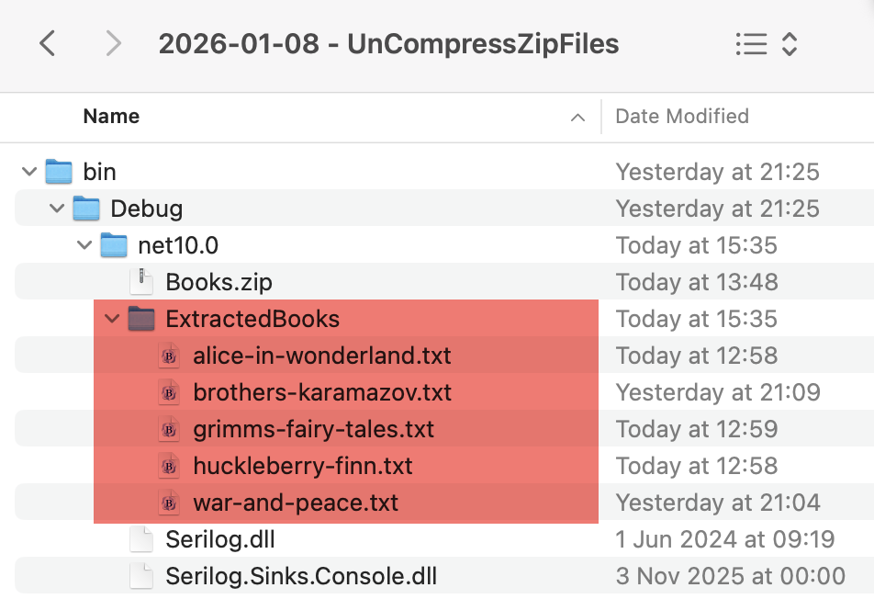
Task: Click the list view icon in toolbar
Action: click(x=749, y=43)
